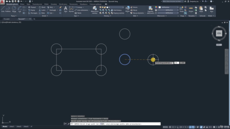Click Linia odniesienia (leader) button
Image resolution: width=230 pixels, height=129 pixels.
[82, 10]
